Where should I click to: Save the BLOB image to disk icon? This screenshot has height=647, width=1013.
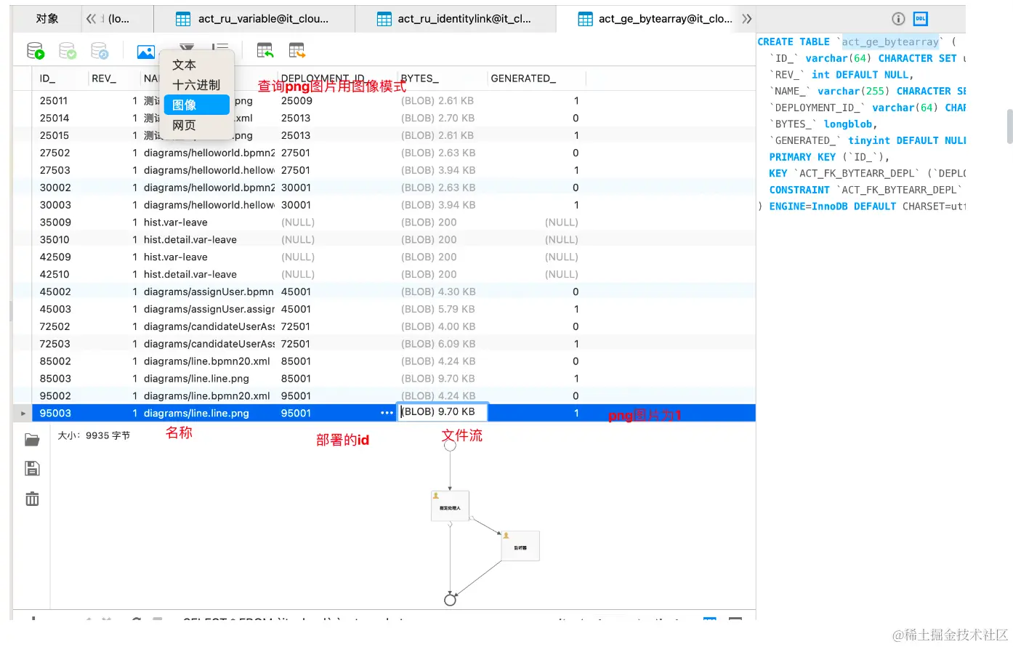tap(32, 469)
